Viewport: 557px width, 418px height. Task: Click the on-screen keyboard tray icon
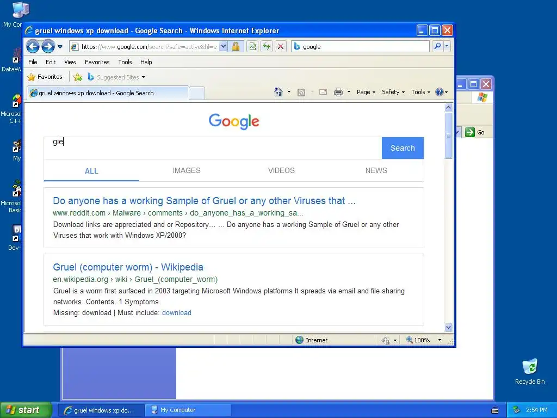click(x=495, y=410)
